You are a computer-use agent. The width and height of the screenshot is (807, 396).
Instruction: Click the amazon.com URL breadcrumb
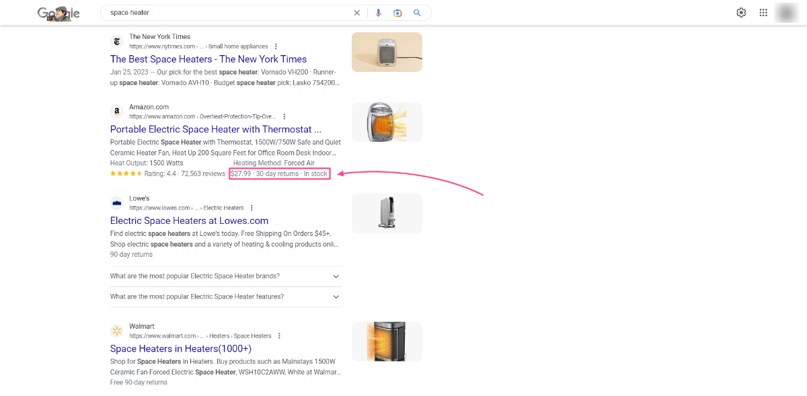point(202,116)
